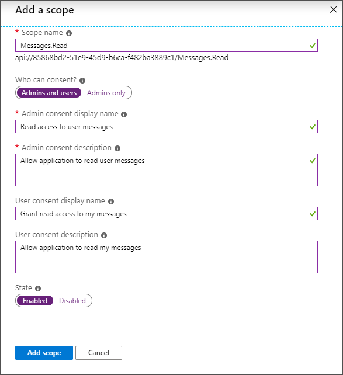Click into the User consent description text area

tap(167, 257)
